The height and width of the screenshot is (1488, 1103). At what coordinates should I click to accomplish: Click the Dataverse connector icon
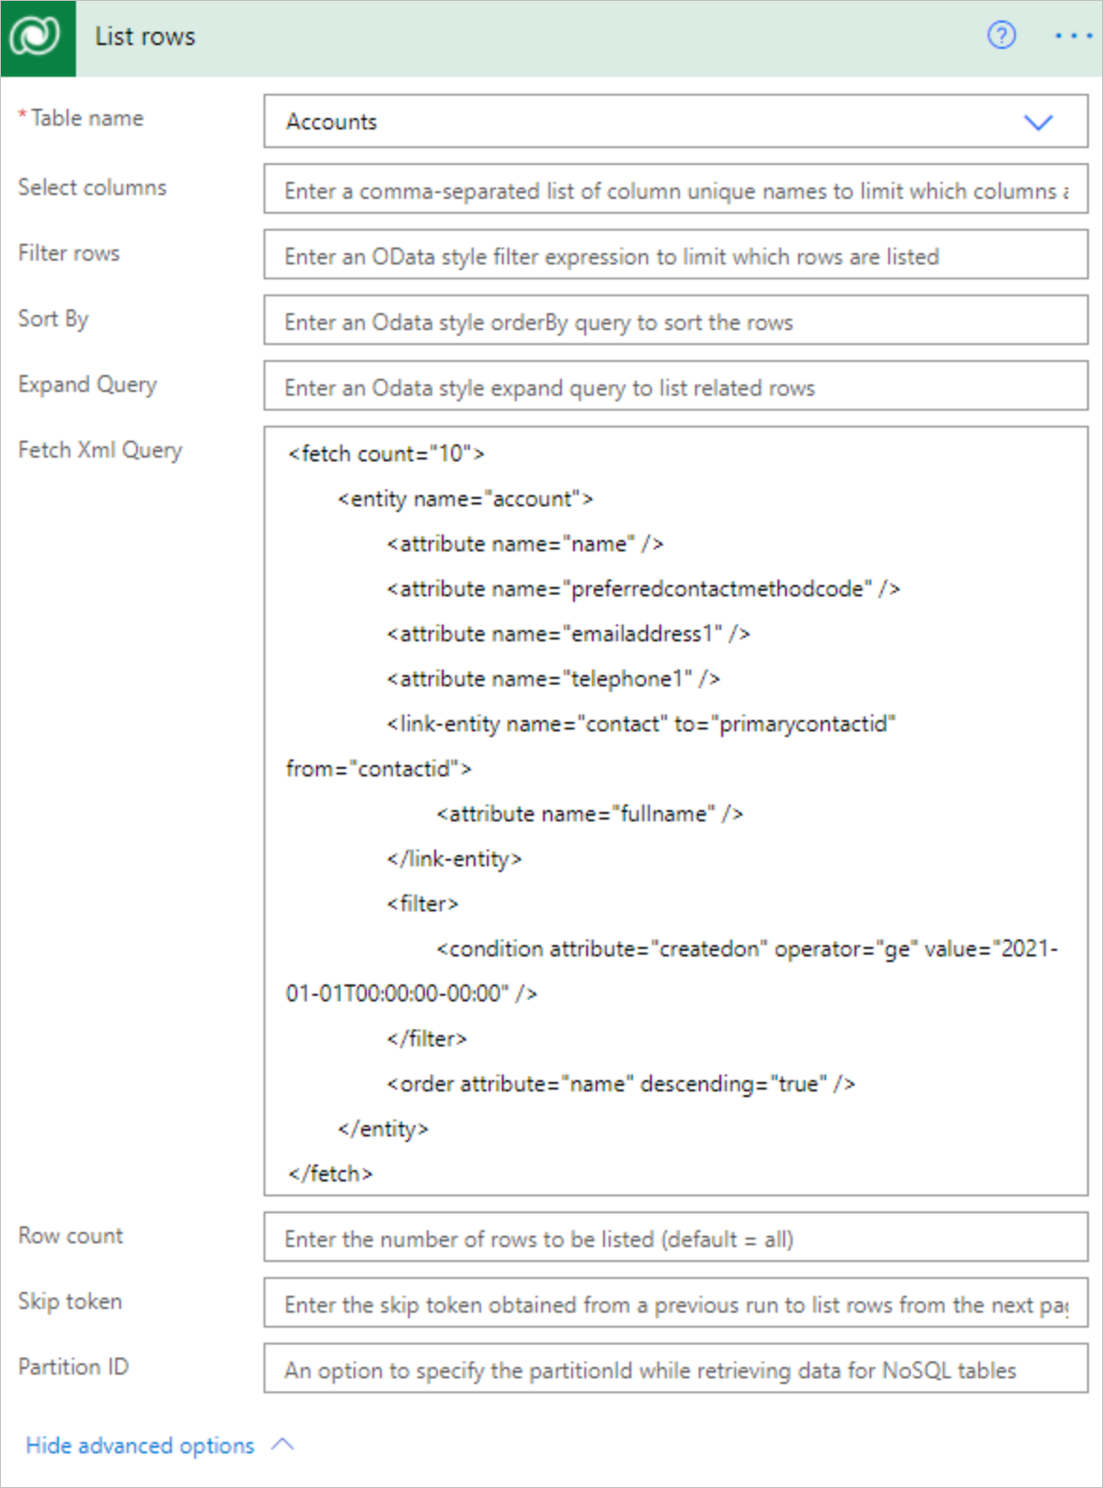[36, 37]
